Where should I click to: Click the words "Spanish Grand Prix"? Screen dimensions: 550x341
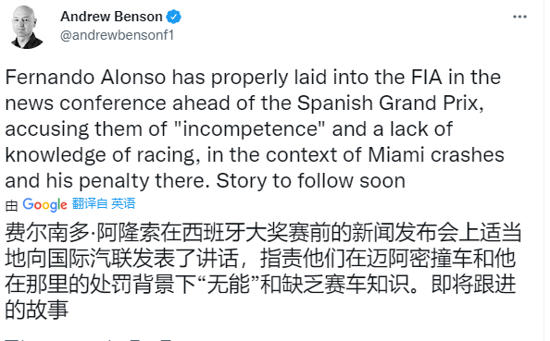[387, 104]
